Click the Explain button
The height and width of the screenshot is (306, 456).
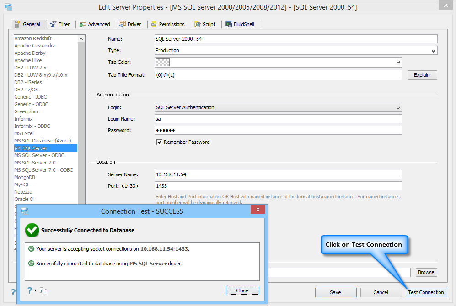pos(422,75)
